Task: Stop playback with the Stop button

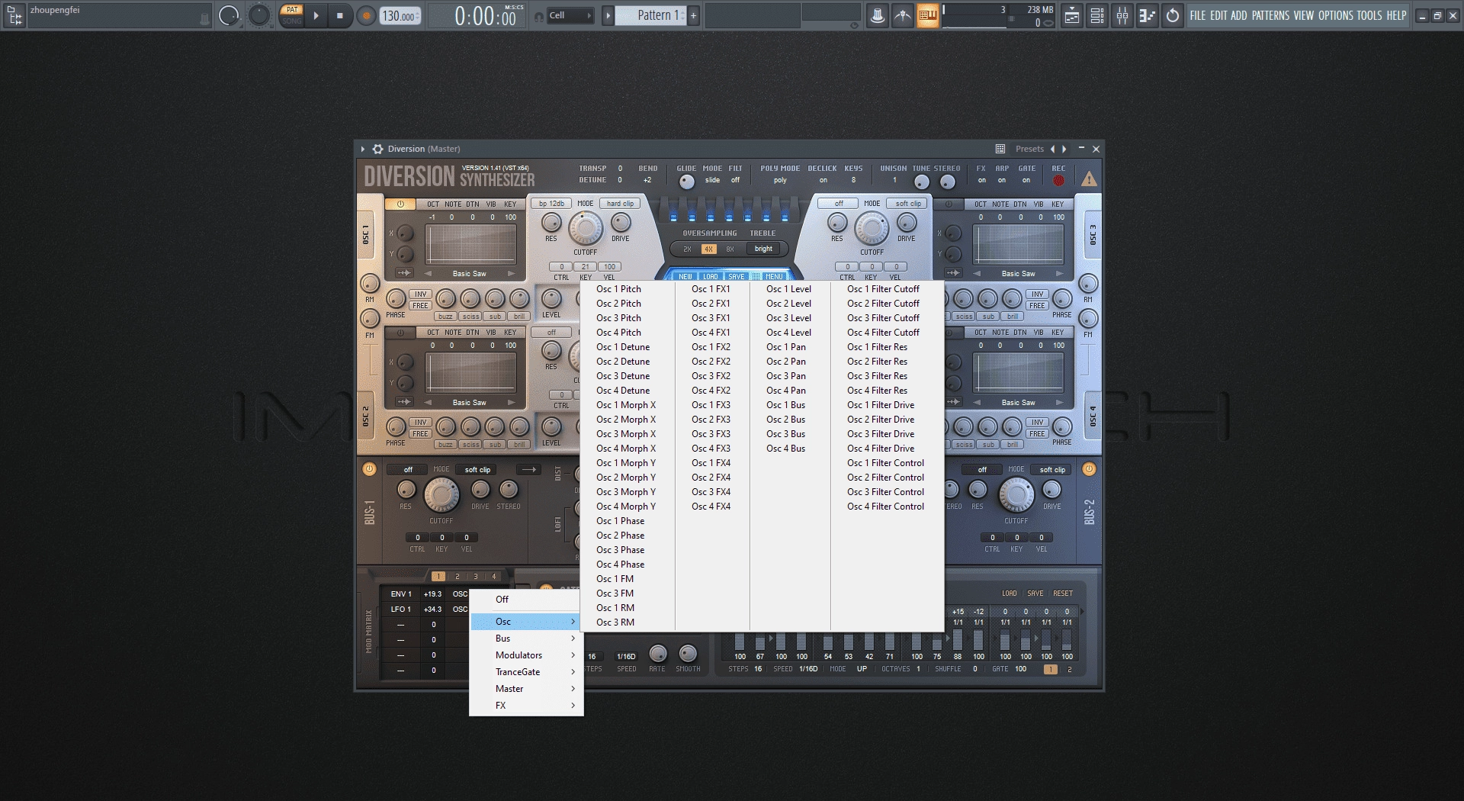Action: [x=340, y=15]
